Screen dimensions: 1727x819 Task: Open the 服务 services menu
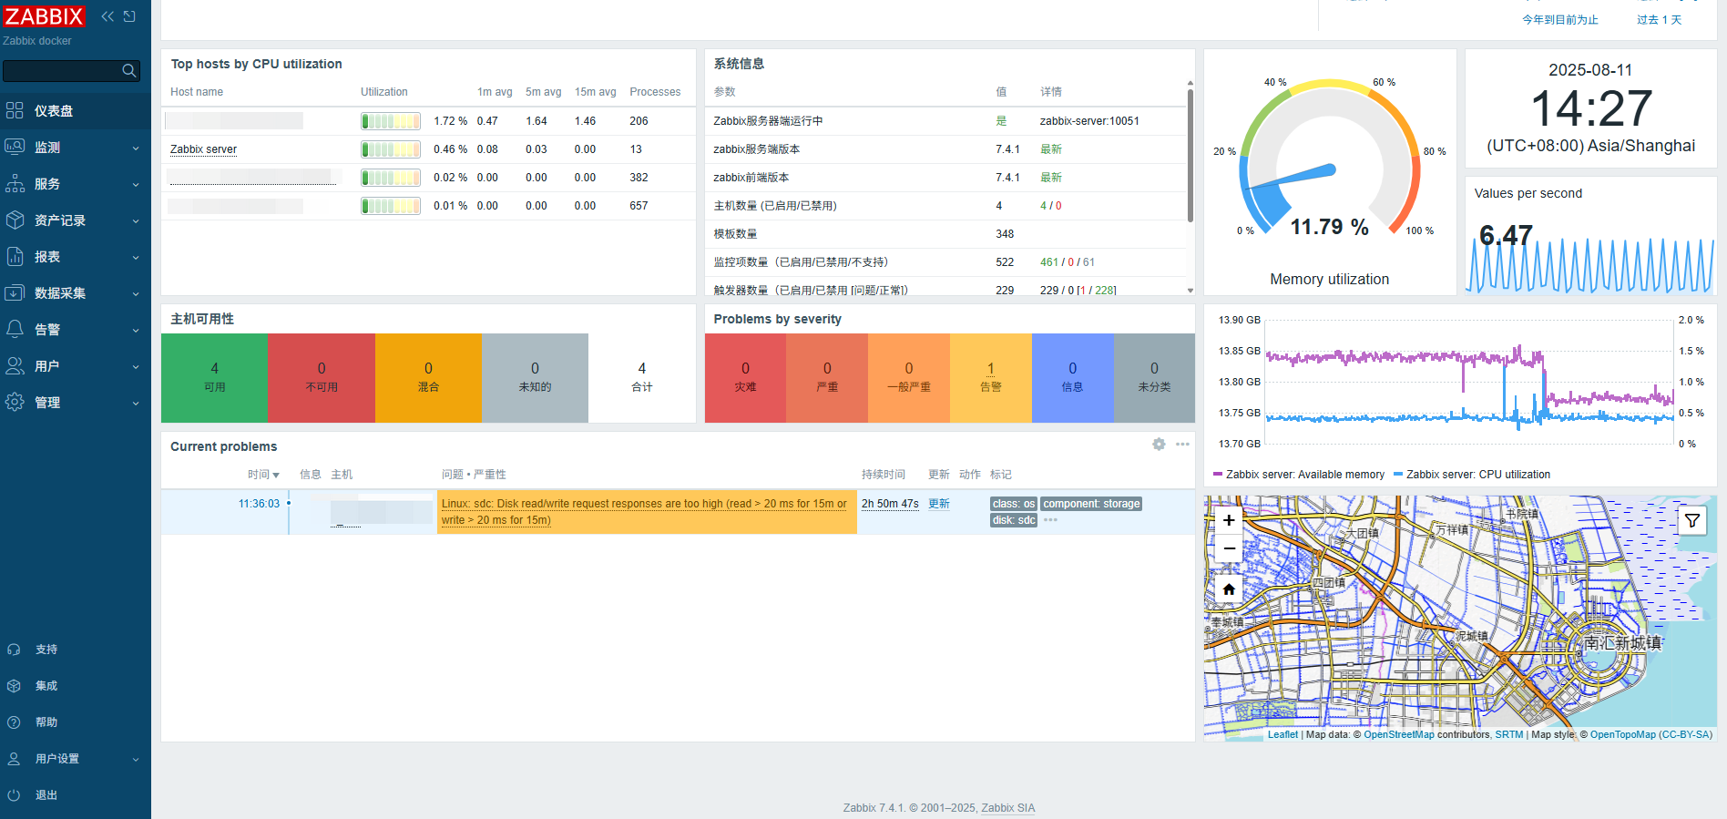click(x=76, y=183)
